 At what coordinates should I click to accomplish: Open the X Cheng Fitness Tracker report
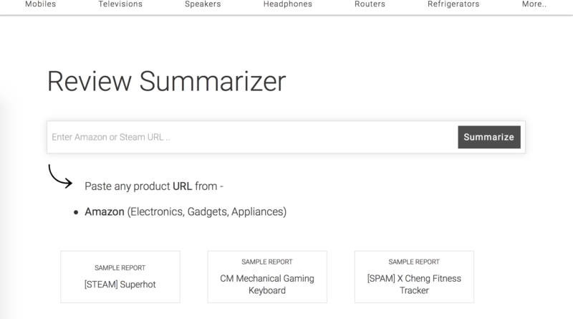point(414,277)
